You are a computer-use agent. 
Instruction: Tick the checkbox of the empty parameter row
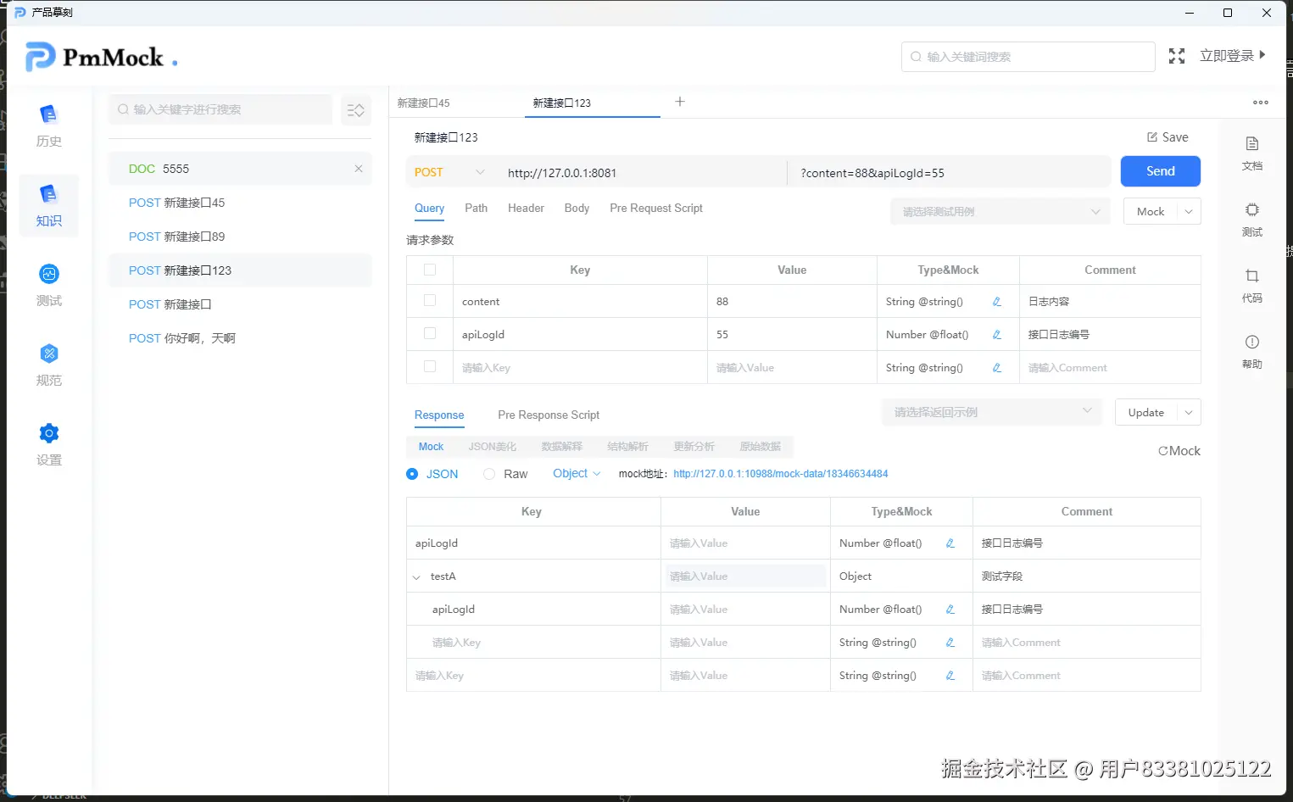point(430,366)
